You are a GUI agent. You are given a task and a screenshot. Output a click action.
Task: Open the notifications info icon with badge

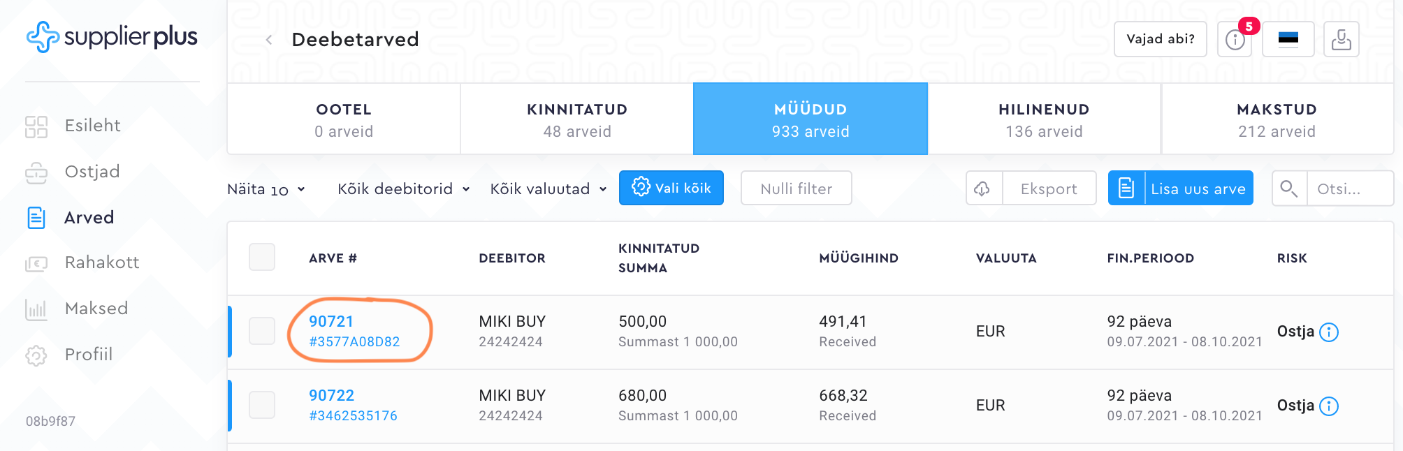click(x=1235, y=40)
